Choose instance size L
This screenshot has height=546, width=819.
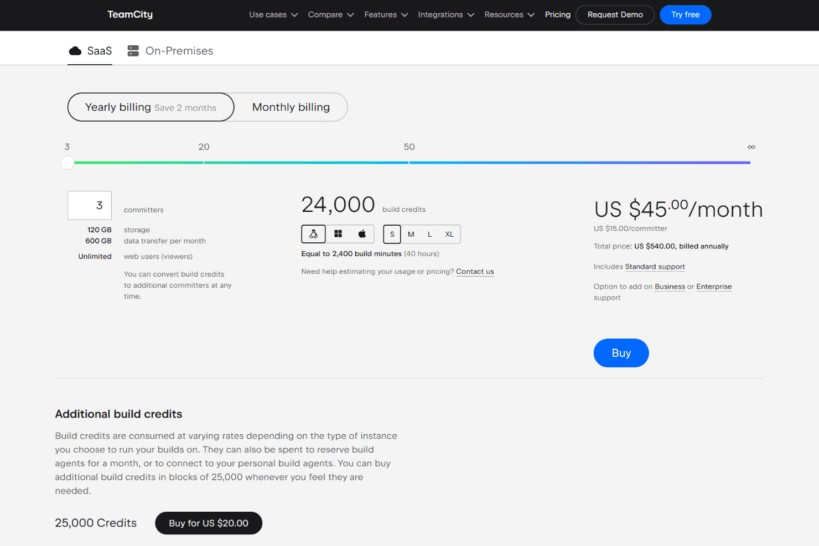[x=429, y=234]
